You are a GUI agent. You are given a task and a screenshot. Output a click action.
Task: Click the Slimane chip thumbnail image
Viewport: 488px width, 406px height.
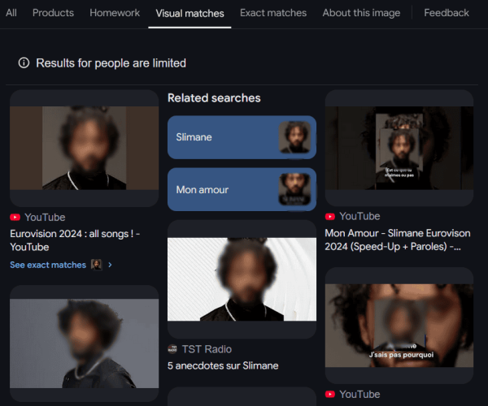(294, 137)
